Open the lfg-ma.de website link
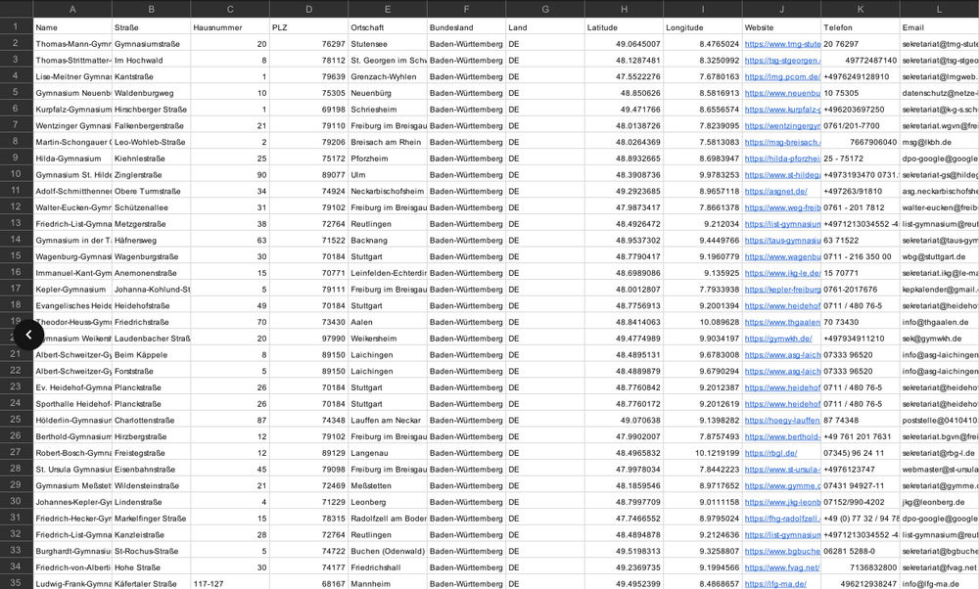 pos(775,584)
